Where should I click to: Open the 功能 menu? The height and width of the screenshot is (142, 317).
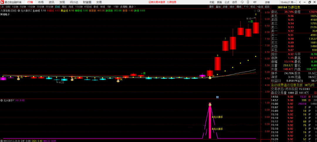[x=212, y=2]
